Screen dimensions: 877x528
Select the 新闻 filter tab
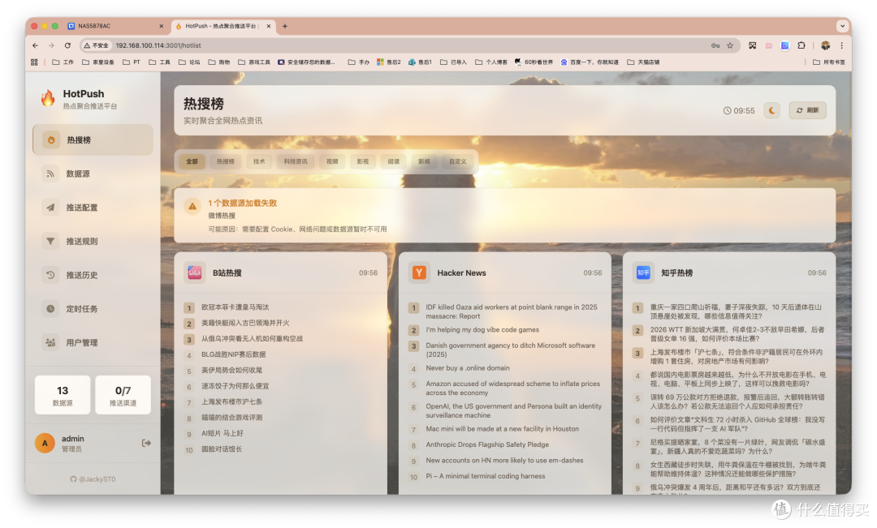coord(424,161)
